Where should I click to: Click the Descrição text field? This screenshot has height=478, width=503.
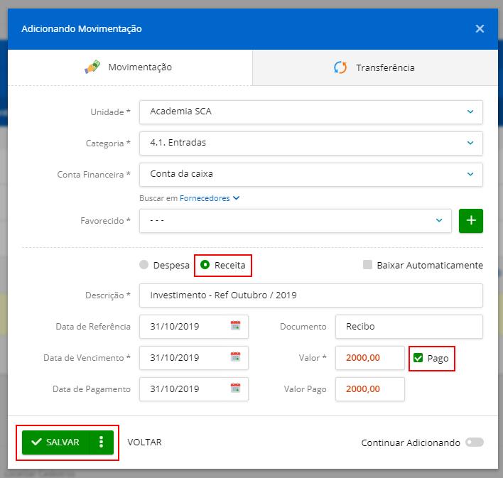point(311,295)
